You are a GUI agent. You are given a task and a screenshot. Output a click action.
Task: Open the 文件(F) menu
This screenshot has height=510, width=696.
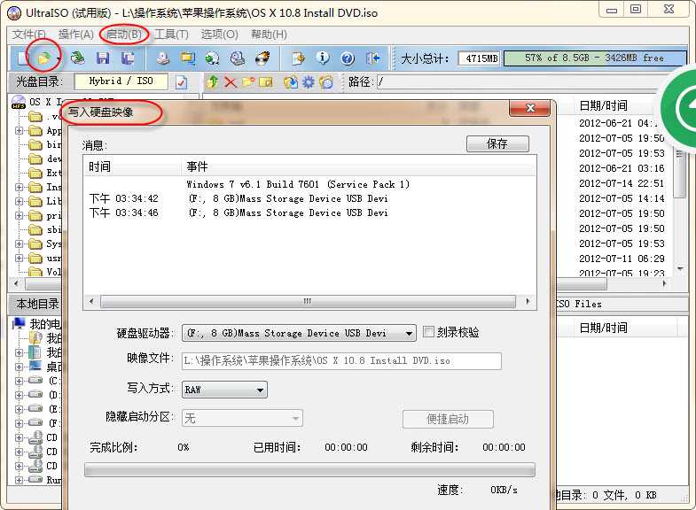(29, 35)
